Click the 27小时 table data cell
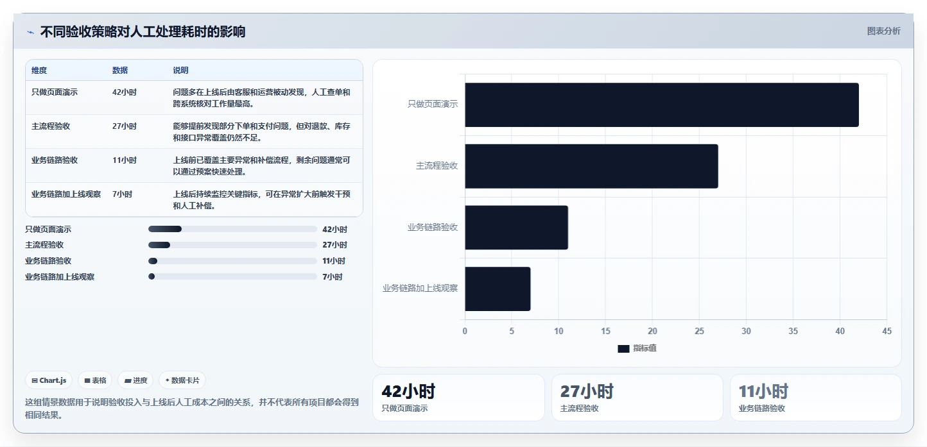927x447 pixels. click(x=125, y=126)
